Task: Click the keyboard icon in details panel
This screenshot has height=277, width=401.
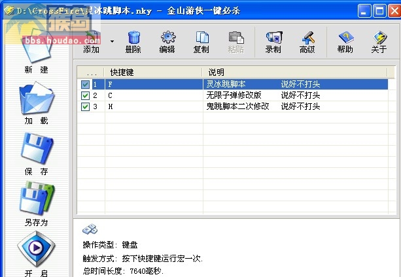Action: (x=90, y=229)
